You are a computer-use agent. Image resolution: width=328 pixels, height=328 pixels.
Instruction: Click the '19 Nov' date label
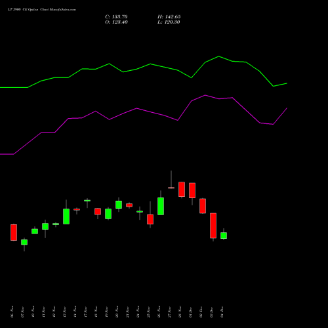pos(106,312)
